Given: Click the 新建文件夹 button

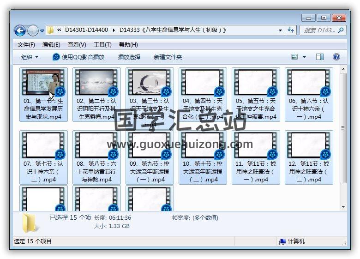Looking at the screenshot, I should click(168, 57).
